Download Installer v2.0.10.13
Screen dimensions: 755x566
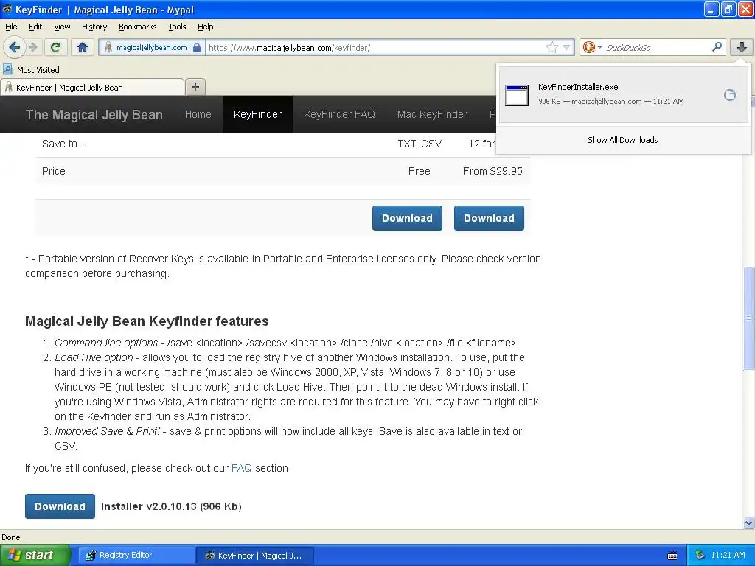60,506
